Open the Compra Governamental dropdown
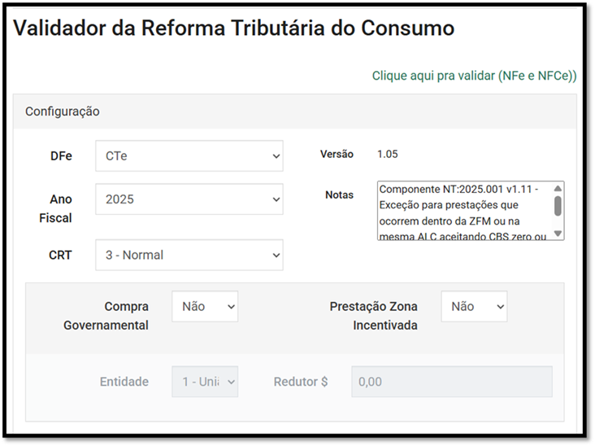Screen dimensions: 595x446 205,307
